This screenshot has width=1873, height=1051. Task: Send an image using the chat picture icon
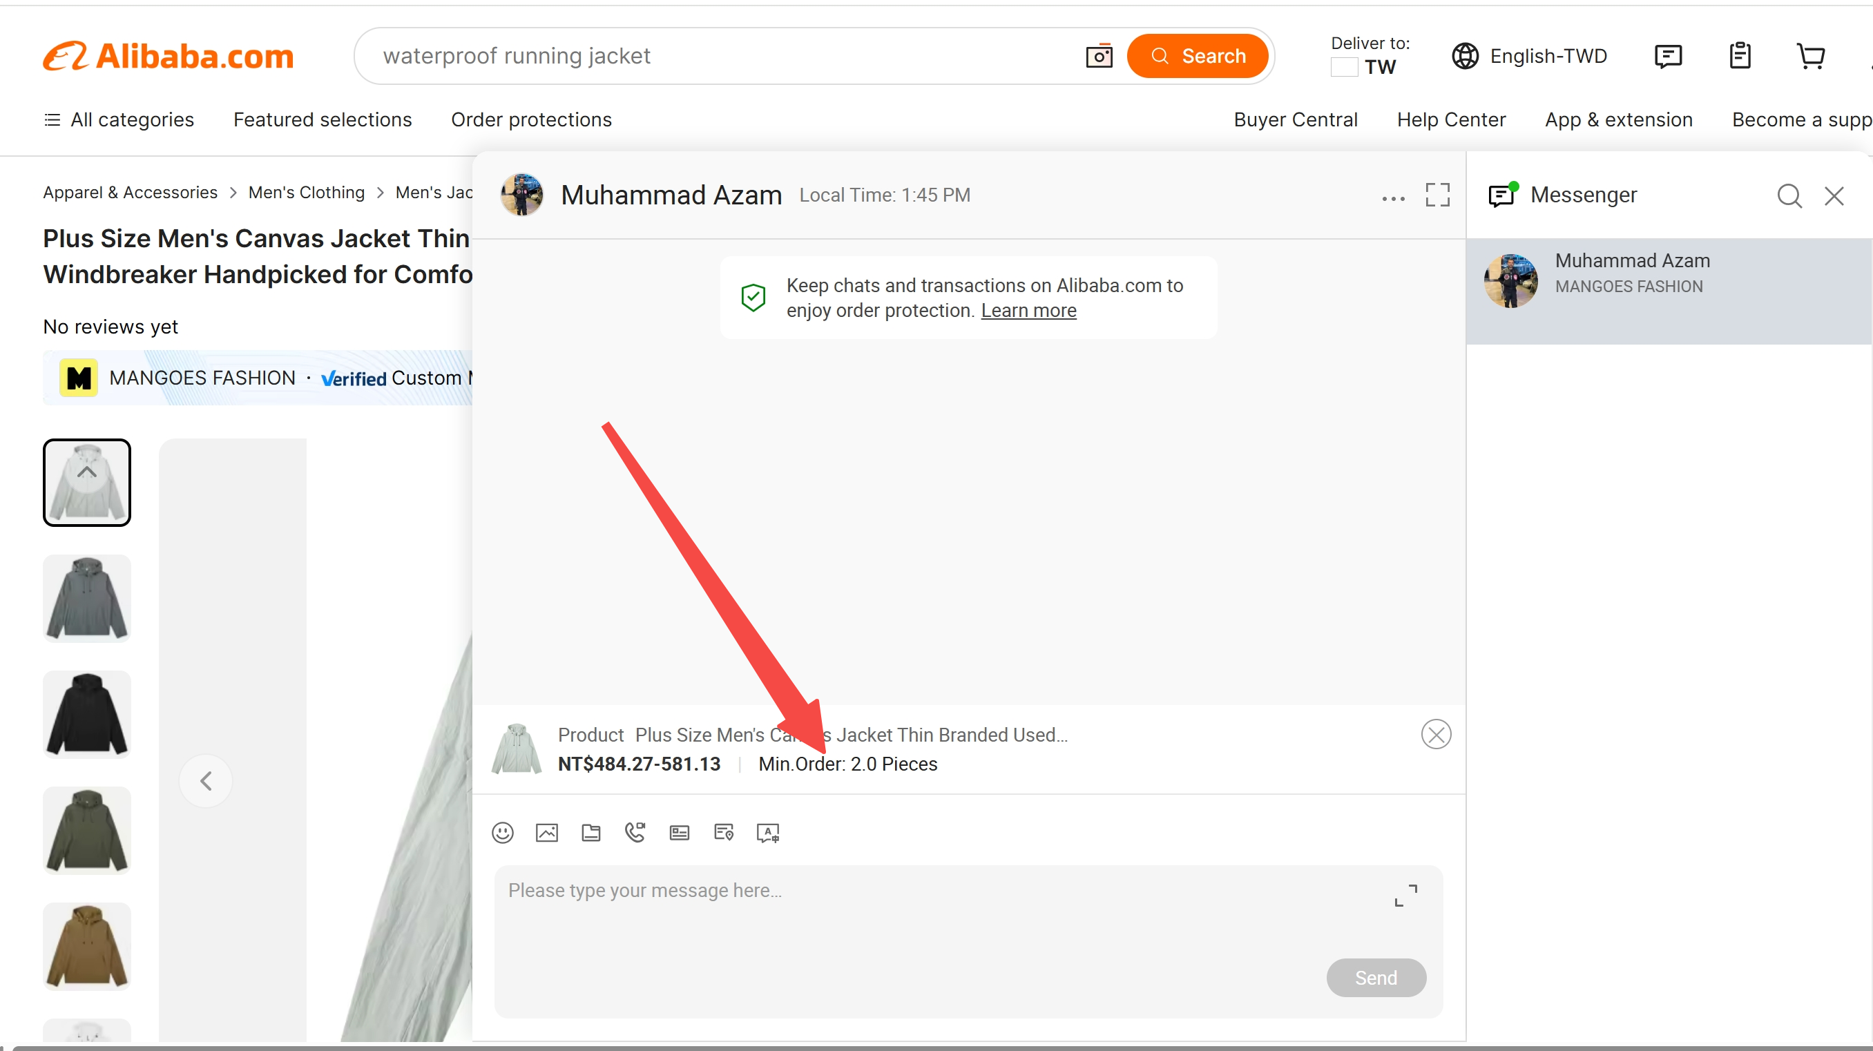547,832
